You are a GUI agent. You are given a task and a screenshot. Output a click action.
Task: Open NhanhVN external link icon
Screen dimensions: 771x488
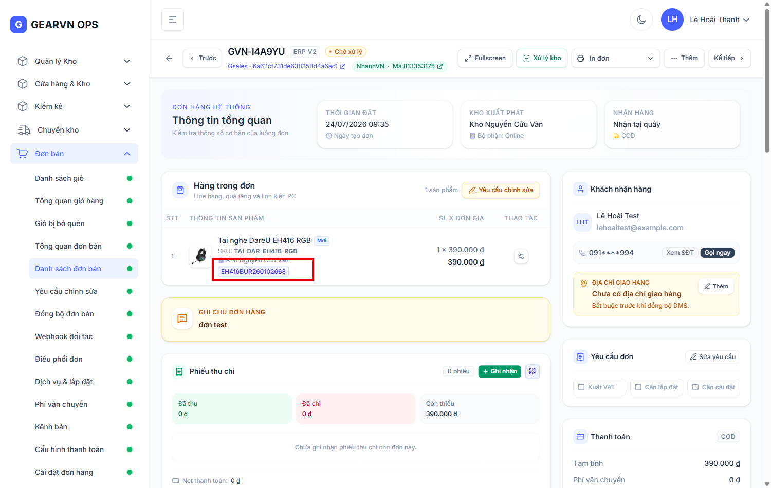point(440,66)
